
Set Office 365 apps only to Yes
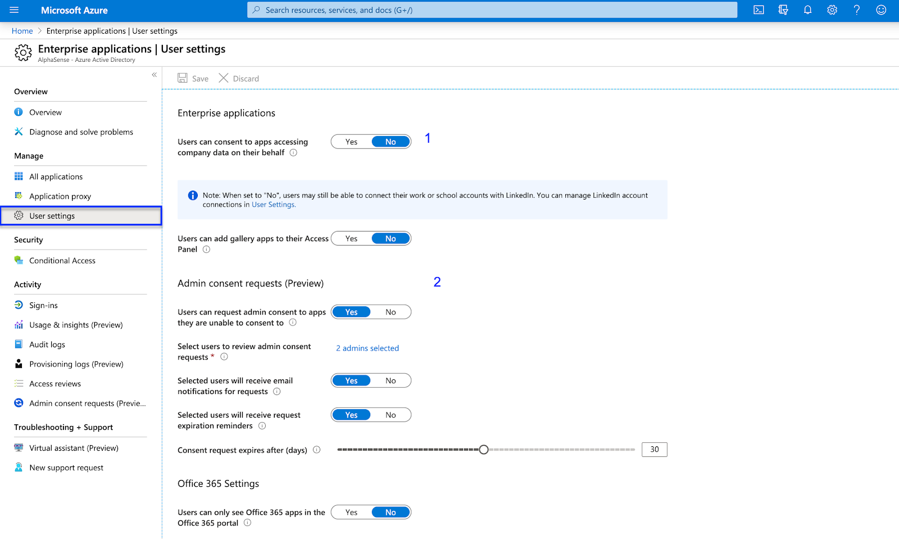pyautogui.click(x=351, y=512)
